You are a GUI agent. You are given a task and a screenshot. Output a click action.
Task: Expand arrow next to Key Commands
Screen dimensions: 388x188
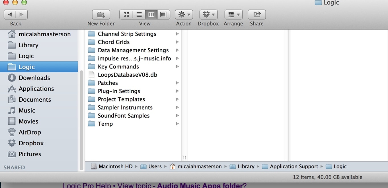click(x=177, y=66)
